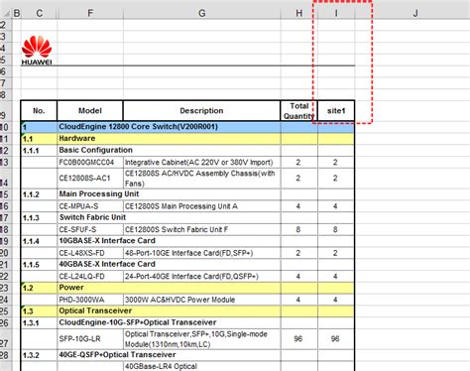
Task: Click model cell 'CE12808S-AC1'
Action: pos(90,179)
